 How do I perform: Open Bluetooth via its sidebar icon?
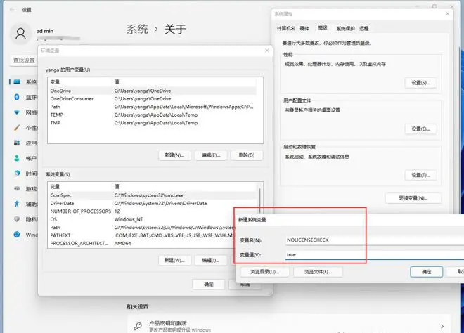(x=17, y=97)
